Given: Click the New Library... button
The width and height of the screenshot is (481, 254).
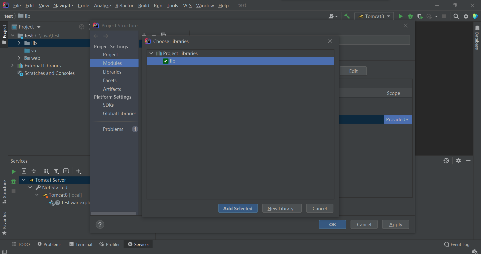Looking at the screenshot, I should point(282,208).
